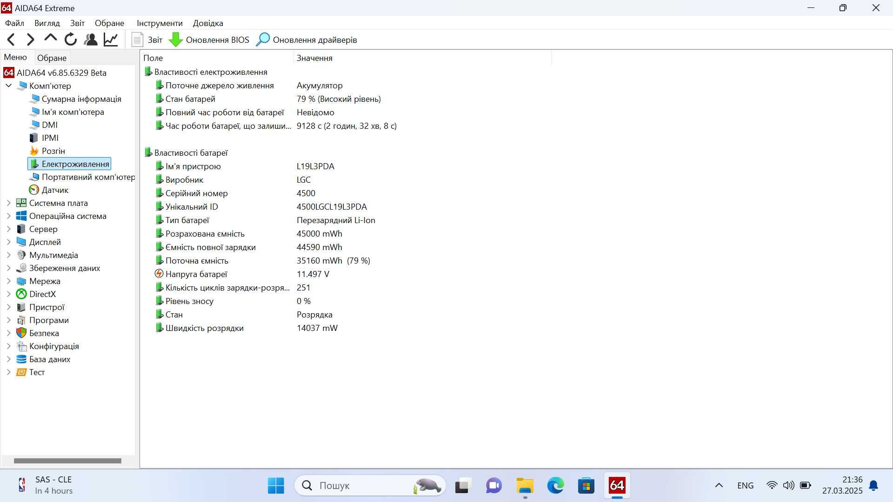
Task: Click Оновлення BIOS button
Action: click(x=209, y=40)
